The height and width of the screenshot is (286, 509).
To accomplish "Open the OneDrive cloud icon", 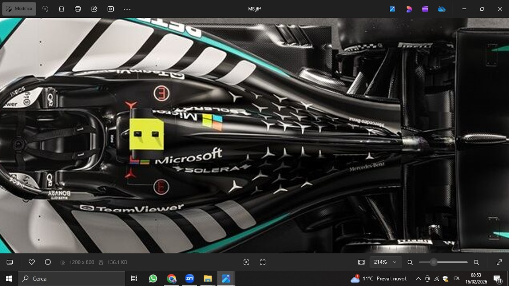I will (x=442, y=9).
